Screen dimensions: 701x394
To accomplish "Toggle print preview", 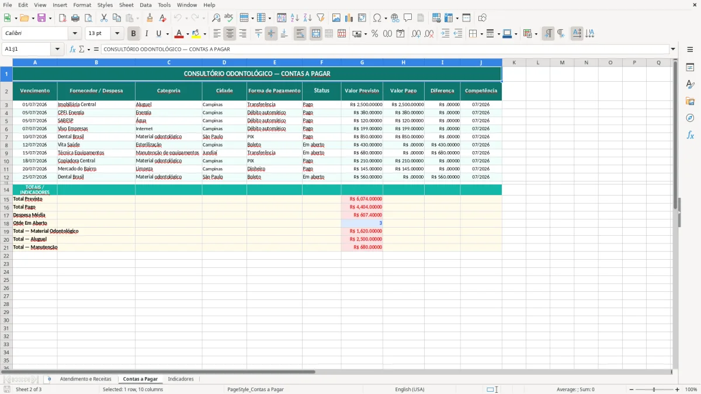I will (x=89, y=18).
